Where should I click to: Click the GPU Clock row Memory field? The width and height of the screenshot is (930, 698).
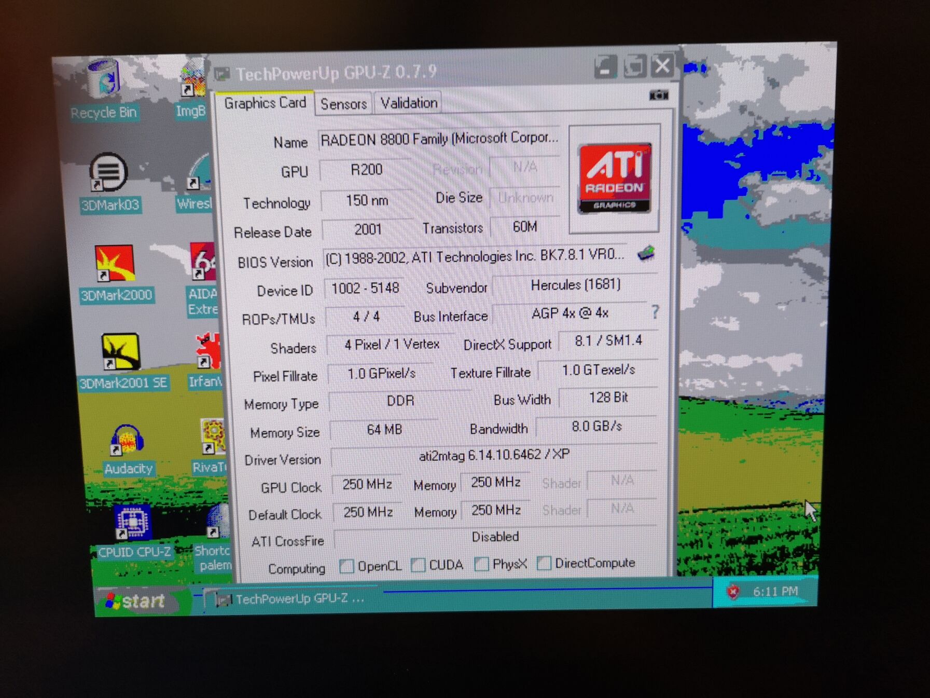coord(495,482)
